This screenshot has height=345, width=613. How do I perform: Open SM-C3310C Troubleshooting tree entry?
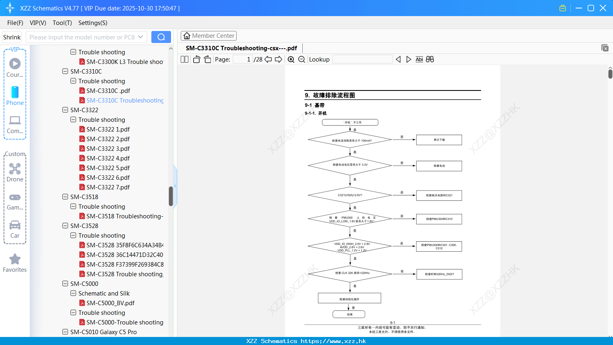[x=125, y=100]
